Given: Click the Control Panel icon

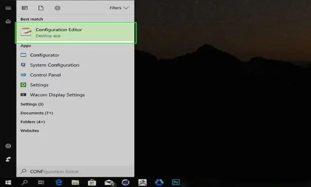Looking at the screenshot, I should coord(23,75).
